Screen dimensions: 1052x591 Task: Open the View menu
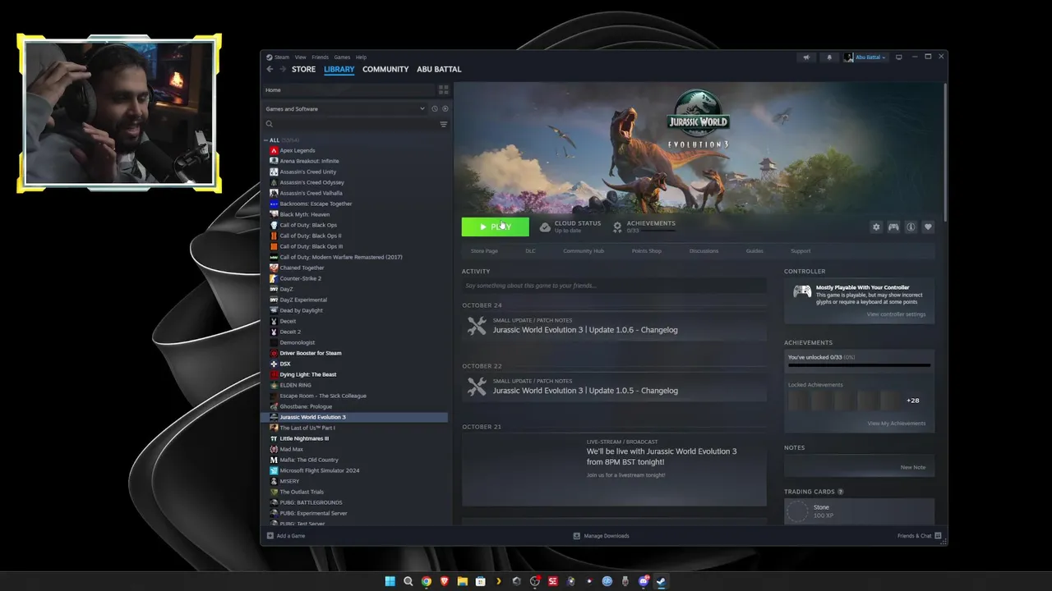[301, 57]
